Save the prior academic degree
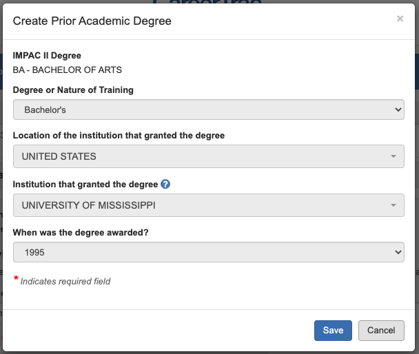The height and width of the screenshot is (354, 419). [333, 331]
